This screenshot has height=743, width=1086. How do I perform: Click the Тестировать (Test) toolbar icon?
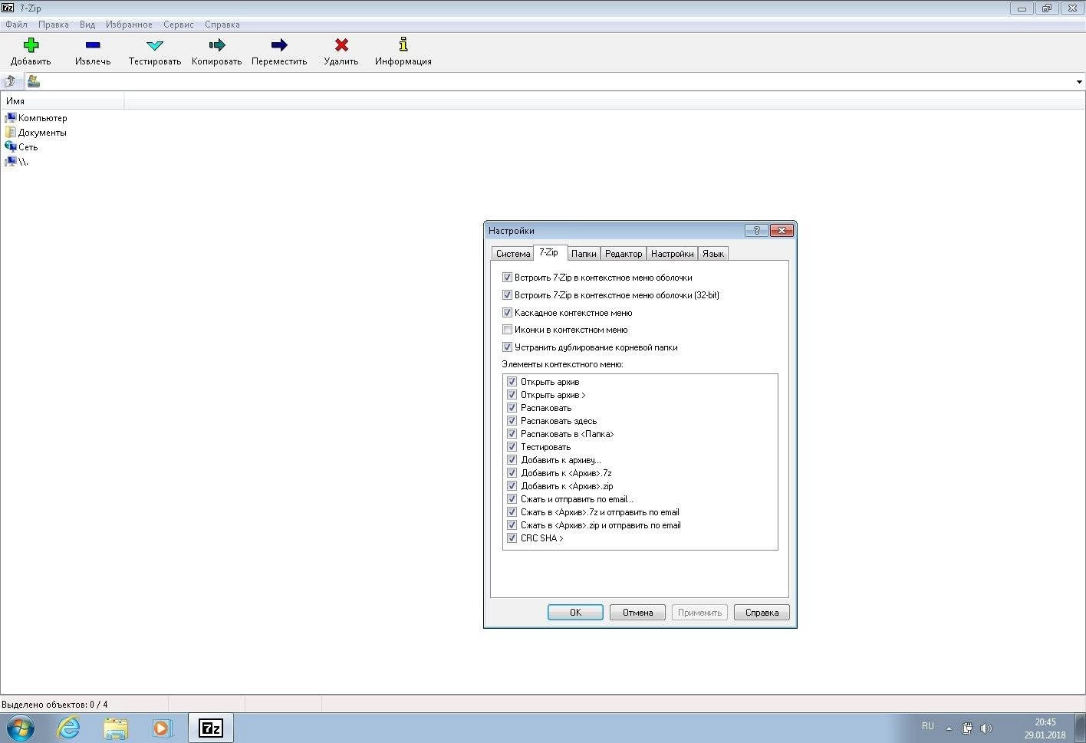click(155, 45)
